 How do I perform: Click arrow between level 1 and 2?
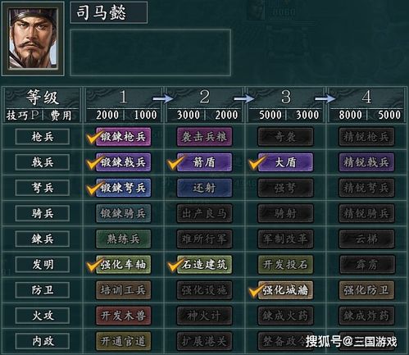[x=163, y=98]
